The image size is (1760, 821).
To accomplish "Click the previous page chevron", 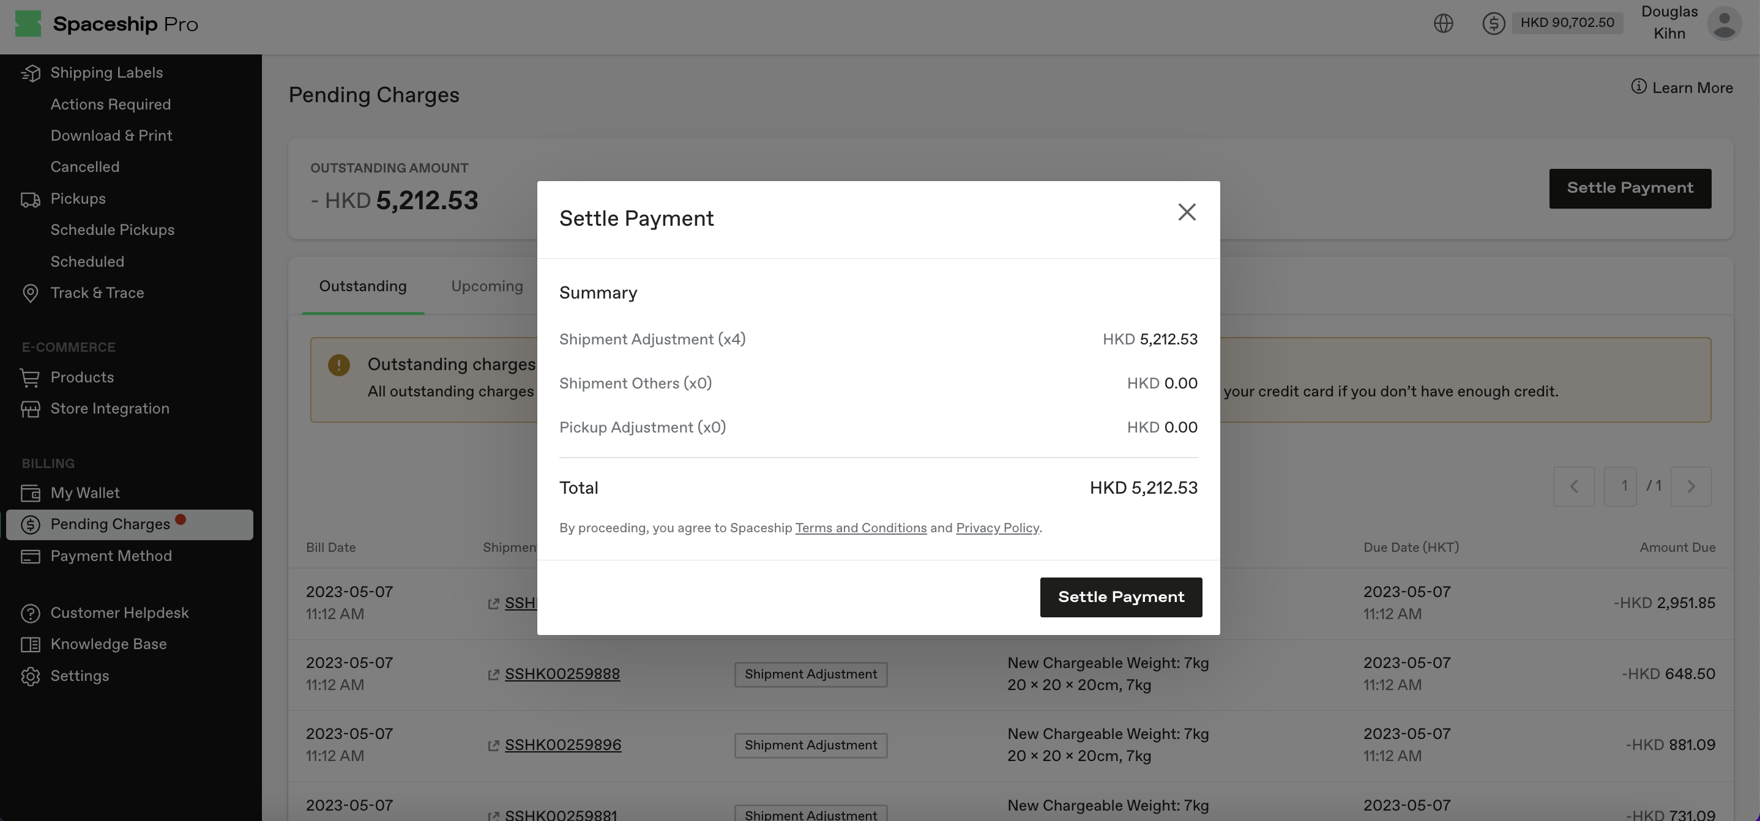I will pos(1574,486).
